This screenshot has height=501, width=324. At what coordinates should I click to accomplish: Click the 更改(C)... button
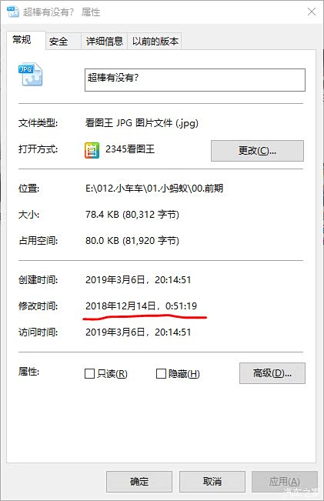click(x=257, y=151)
